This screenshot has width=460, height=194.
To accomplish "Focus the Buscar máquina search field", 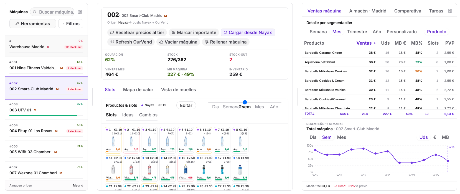I will (x=52, y=12).
